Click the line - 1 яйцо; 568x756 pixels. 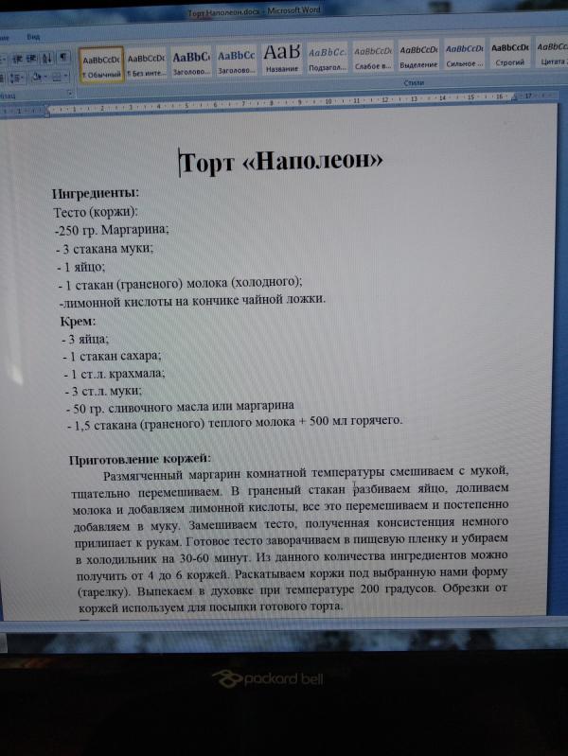click(81, 267)
